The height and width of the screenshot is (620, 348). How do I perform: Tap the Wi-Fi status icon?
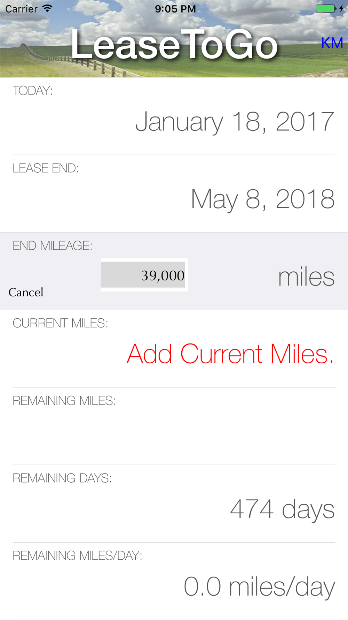click(x=47, y=8)
